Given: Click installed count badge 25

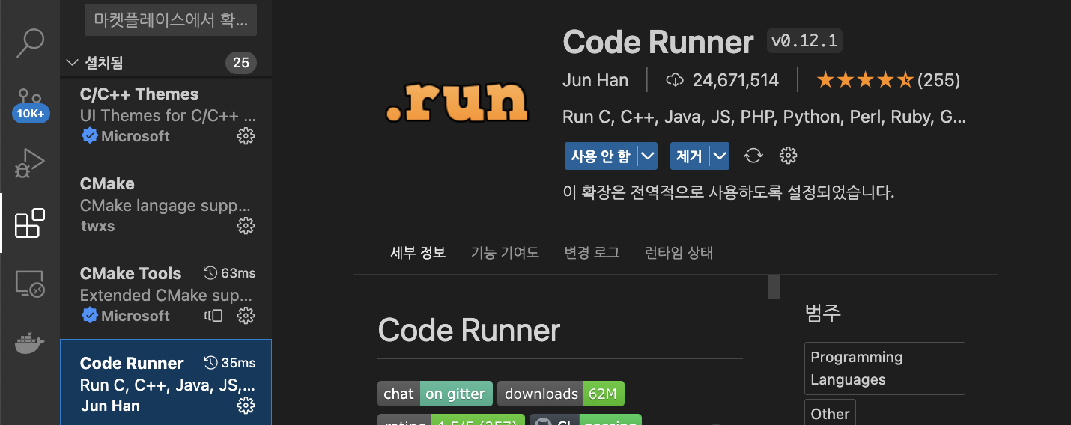Looking at the screenshot, I should coord(241,63).
